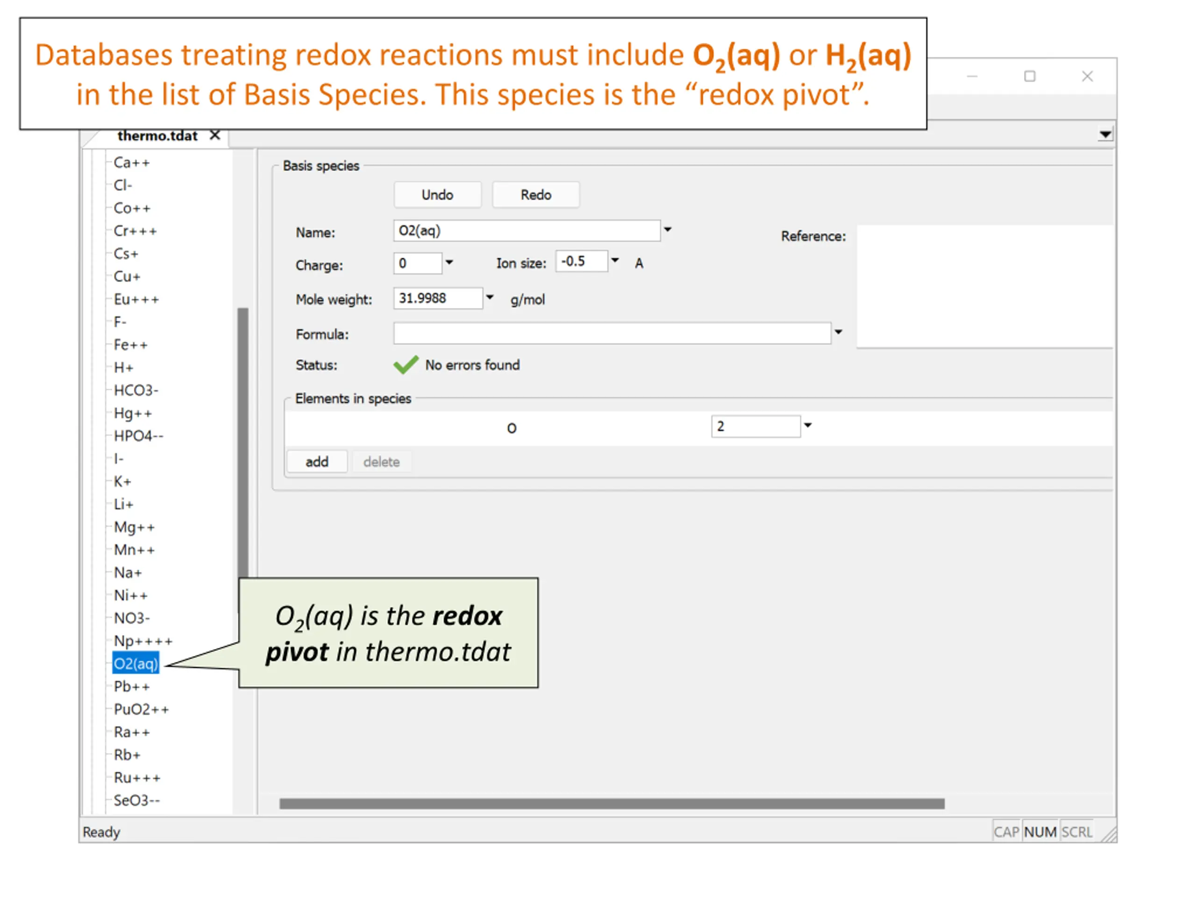Click the delete element button
Screen dimensions: 1196x897
tap(382, 462)
